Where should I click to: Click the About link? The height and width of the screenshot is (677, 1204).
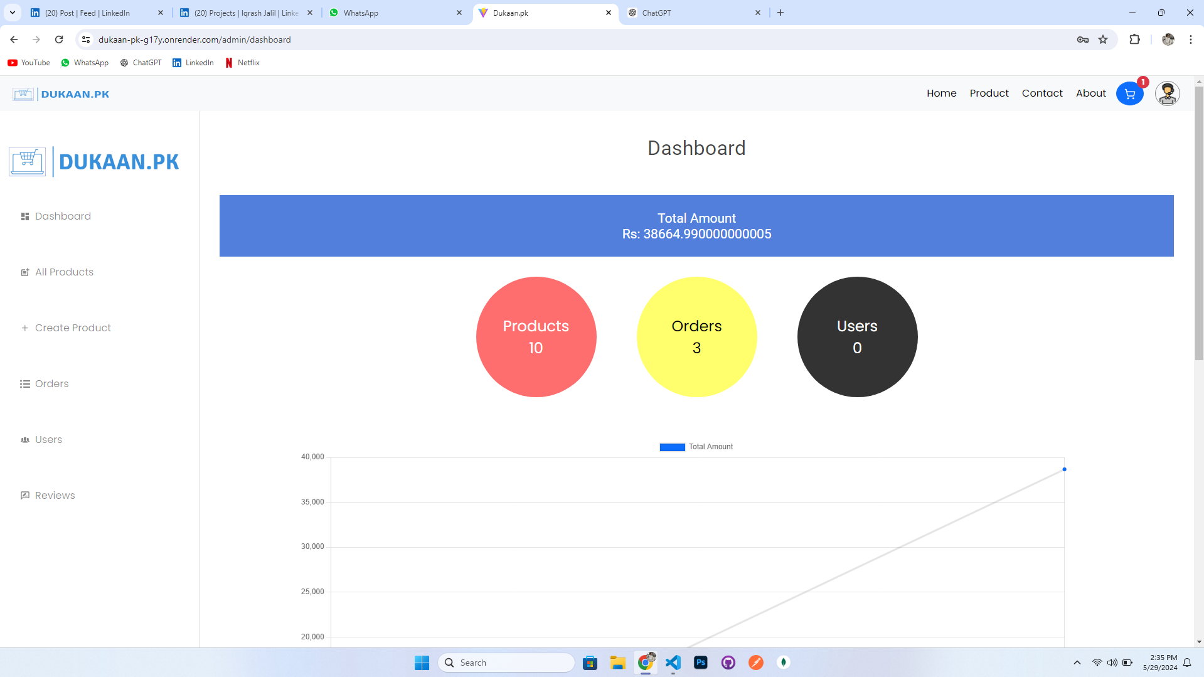1090,93
